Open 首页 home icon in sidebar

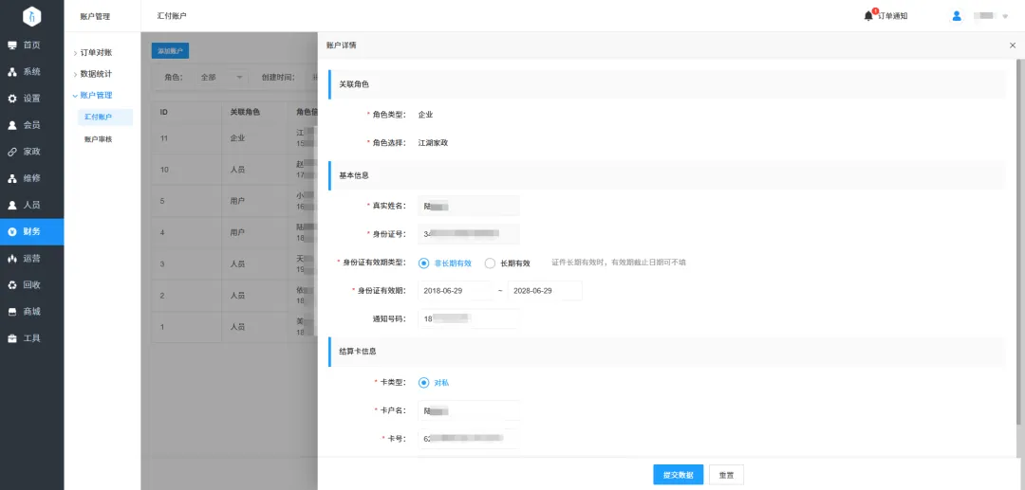click(12, 45)
